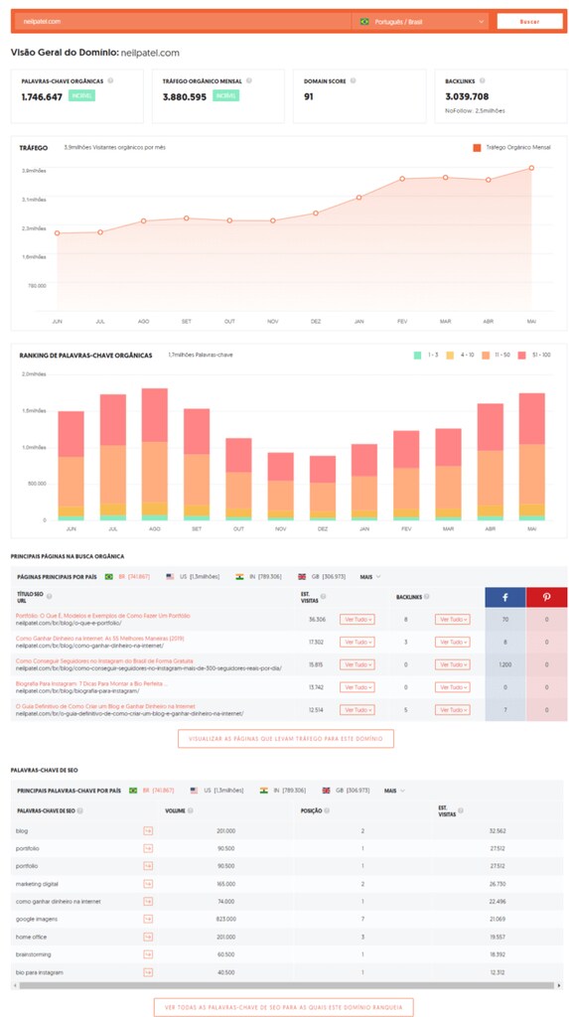Image resolution: width=569 pixels, height=1017 pixels.
Task: Click the Buscar button
Action: [529, 22]
